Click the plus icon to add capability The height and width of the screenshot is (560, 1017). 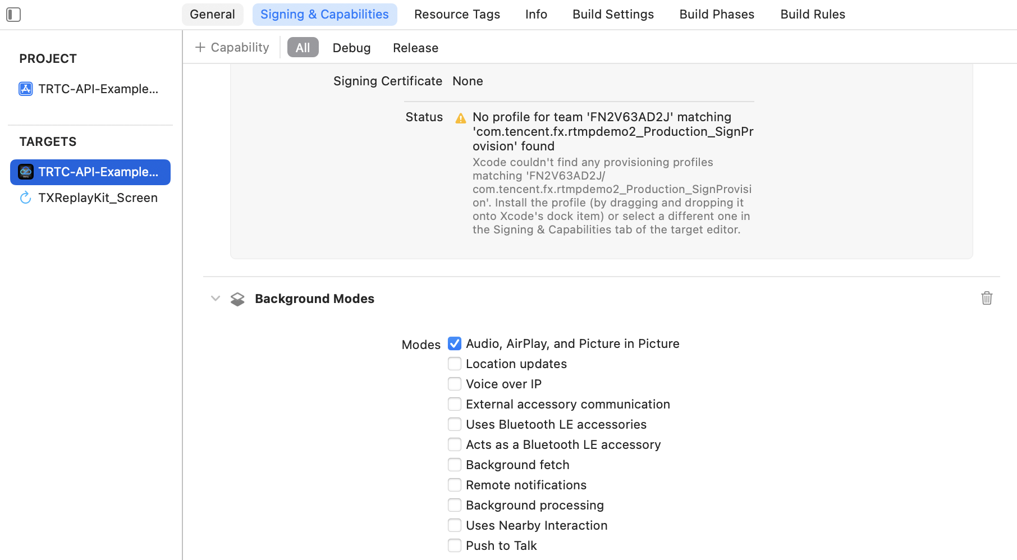pyautogui.click(x=200, y=48)
